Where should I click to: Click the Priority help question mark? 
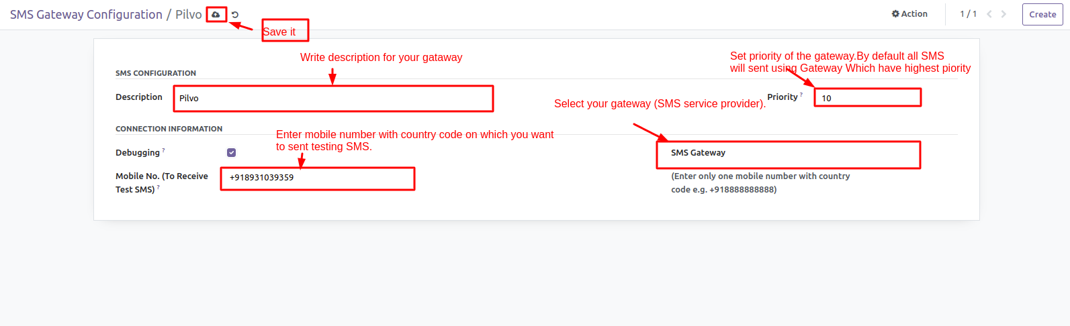801,95
